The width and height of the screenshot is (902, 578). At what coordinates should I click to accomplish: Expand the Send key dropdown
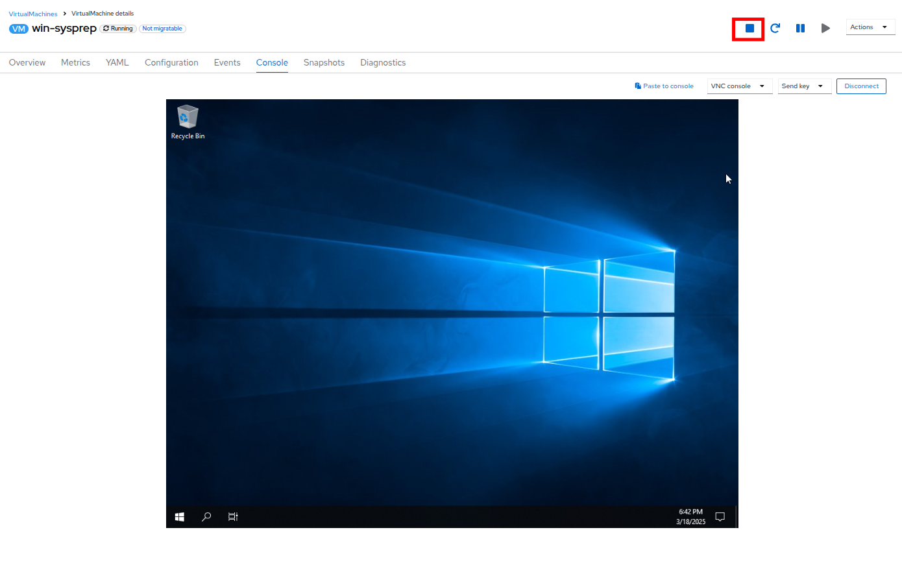point(804,86)
